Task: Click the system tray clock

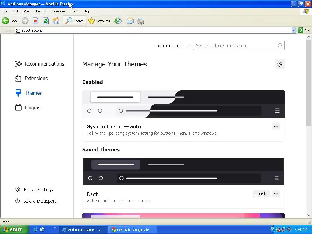Action: [x=301, y=229]
